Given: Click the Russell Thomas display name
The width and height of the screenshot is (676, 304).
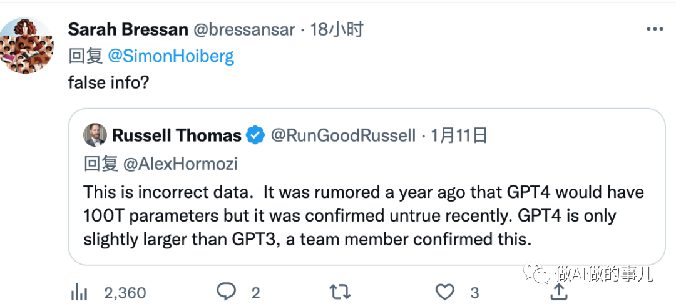Looking at the screenshot, I should [x=177, y=135].
